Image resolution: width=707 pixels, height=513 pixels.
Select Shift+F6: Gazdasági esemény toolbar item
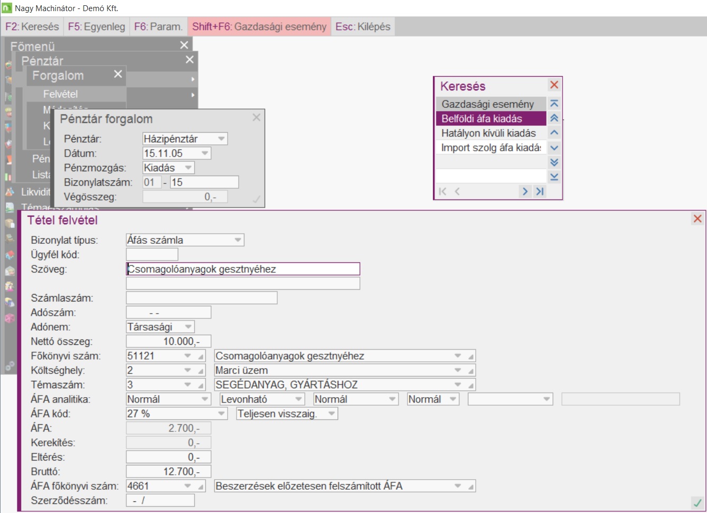point(259,26)
